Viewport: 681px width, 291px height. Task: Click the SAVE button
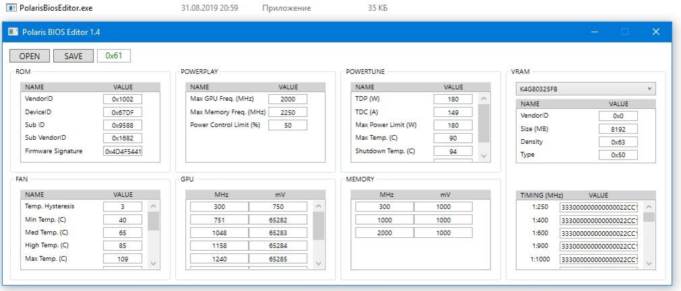(x=73, y=56)
